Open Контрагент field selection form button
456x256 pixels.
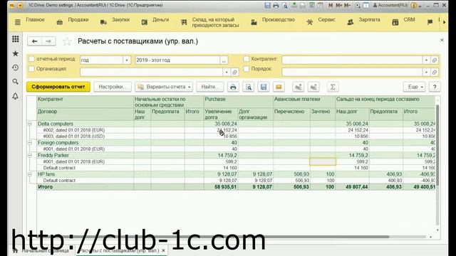click(435, 60)
